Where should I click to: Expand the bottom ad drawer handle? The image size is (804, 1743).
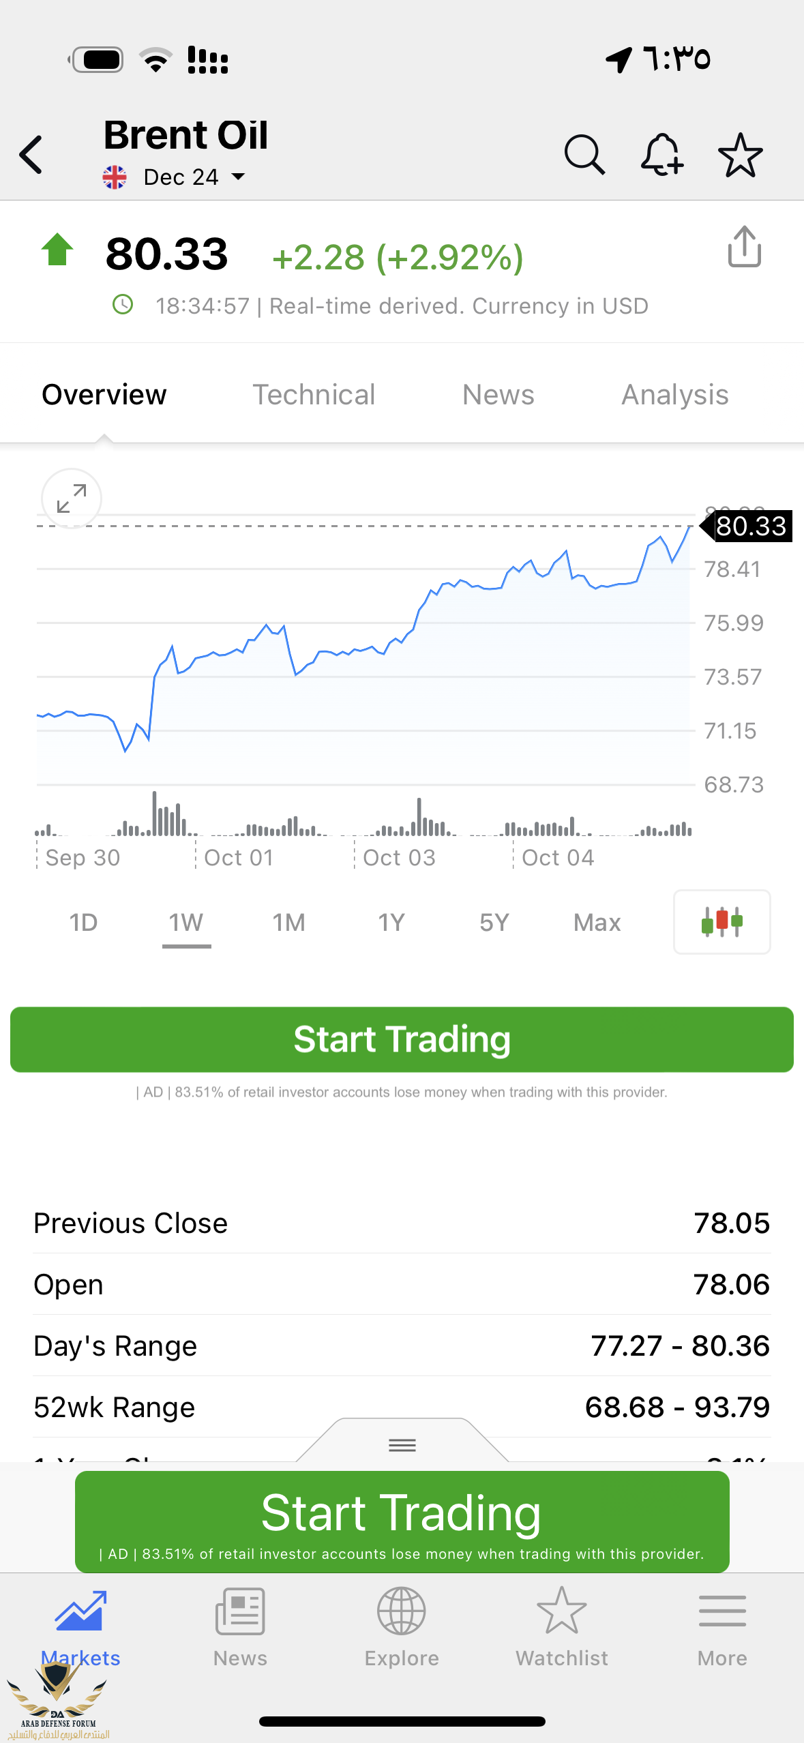(402, 1444)
